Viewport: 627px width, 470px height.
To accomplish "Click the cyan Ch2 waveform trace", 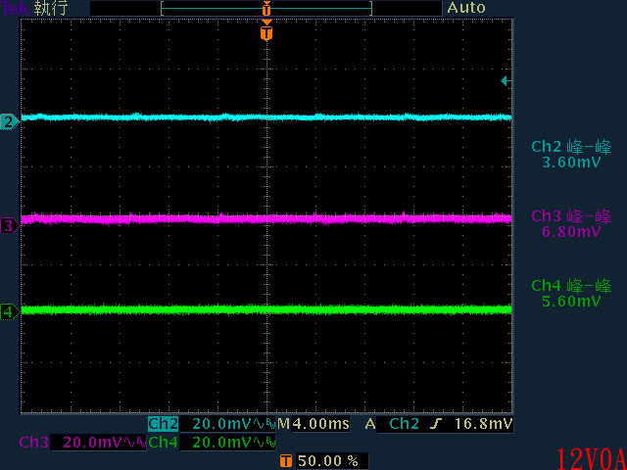I will [266, 117].
